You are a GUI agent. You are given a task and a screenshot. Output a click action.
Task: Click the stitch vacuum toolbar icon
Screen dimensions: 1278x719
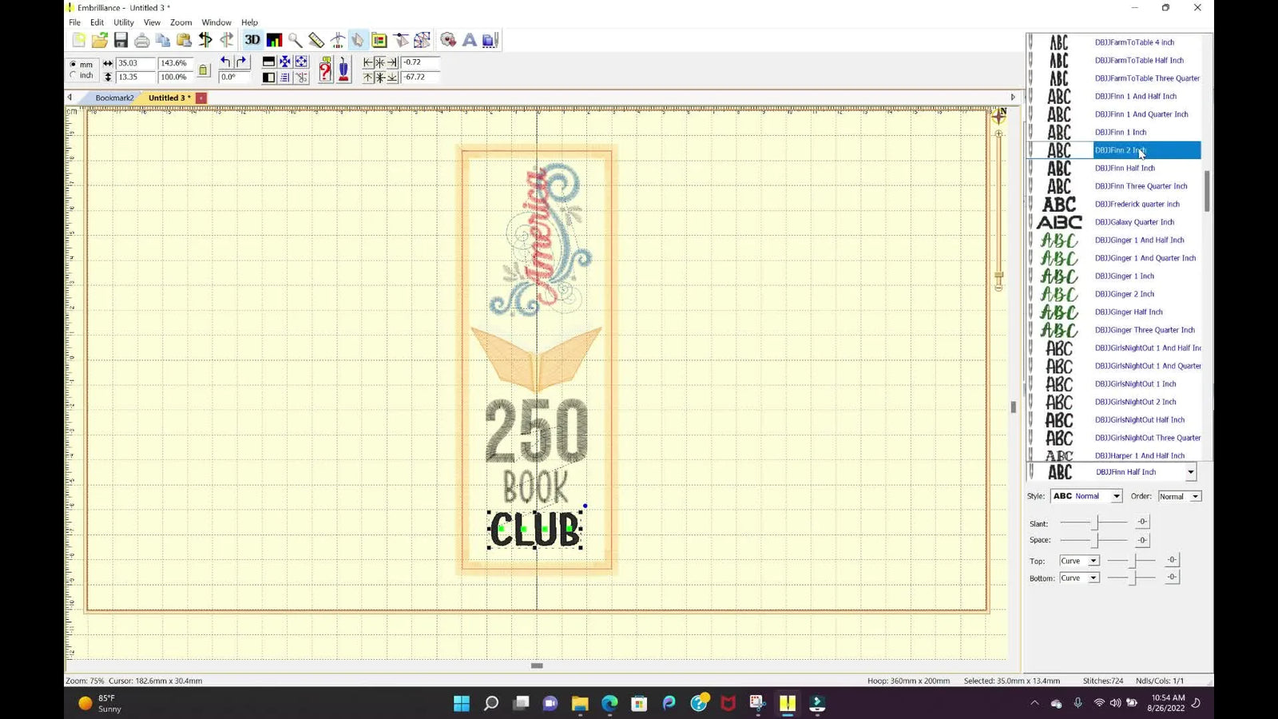pos(342,70)
